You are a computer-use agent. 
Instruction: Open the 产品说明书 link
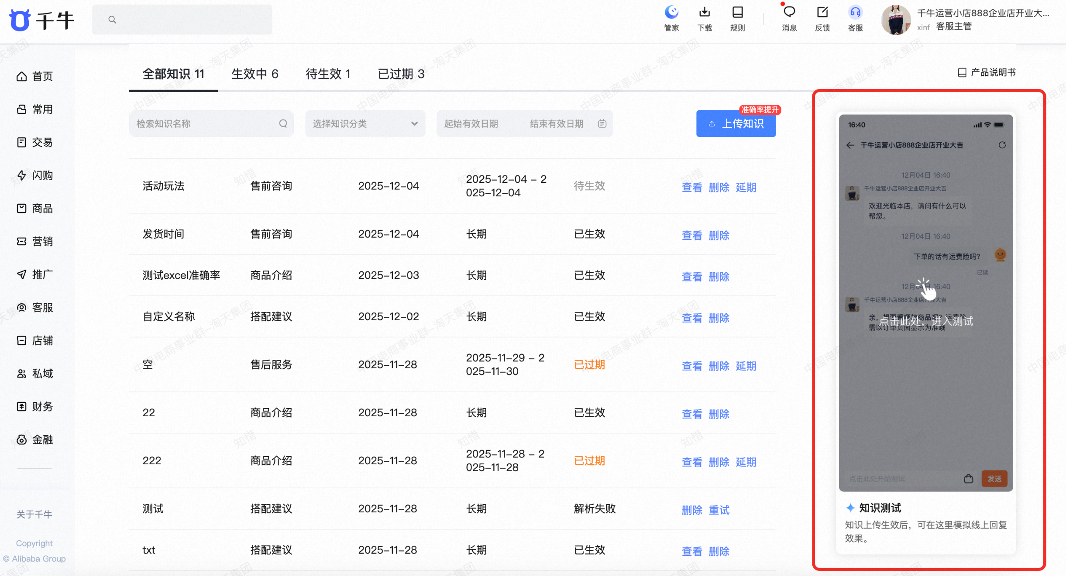(x=987, y=72)
